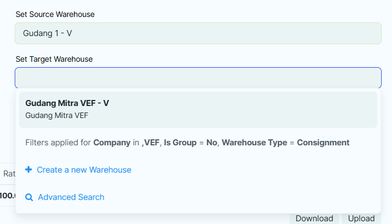The width and height of the screenshot is (392, 224).
Task: Open the Create a new Warehouse link
Action: [x=84, y=170]
